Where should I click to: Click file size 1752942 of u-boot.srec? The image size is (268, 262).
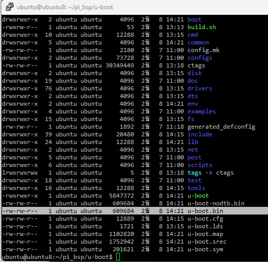pos(122,242)
